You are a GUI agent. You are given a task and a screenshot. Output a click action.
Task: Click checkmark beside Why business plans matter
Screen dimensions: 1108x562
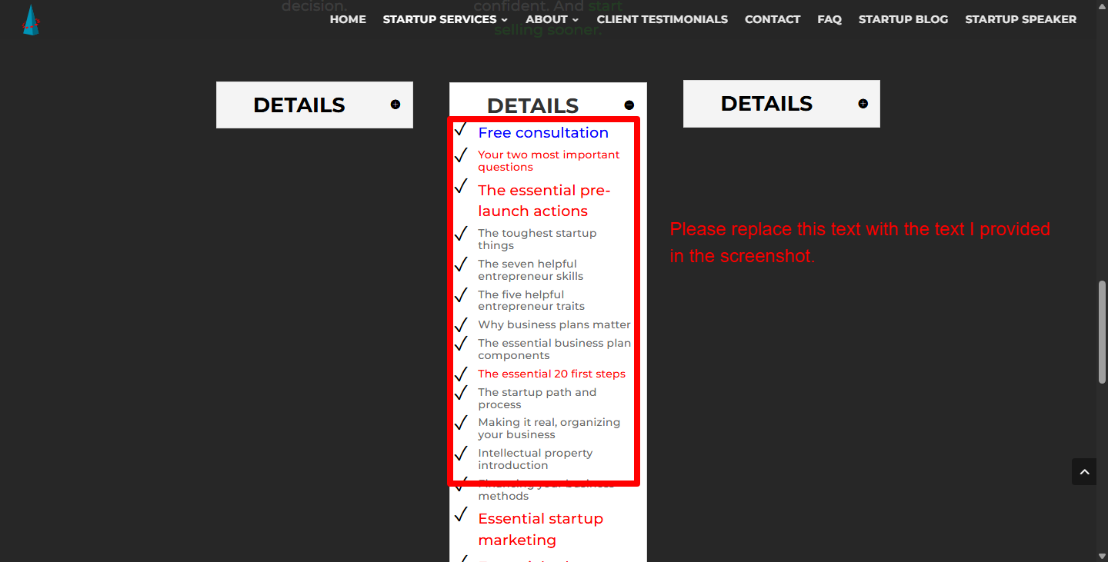coord(461,325)
